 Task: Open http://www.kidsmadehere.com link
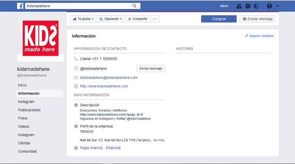coord(104,86)
